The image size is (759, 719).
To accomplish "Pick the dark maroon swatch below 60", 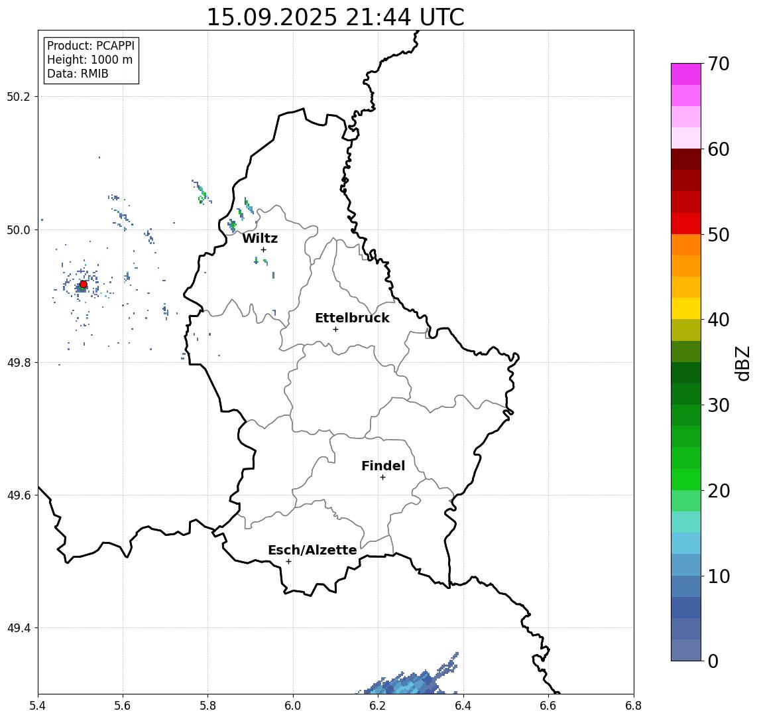I will (686, 159).
